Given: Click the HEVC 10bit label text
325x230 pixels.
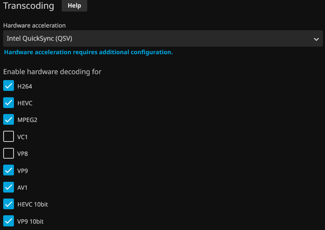Looking at the screenshot, I should [33, 204].
